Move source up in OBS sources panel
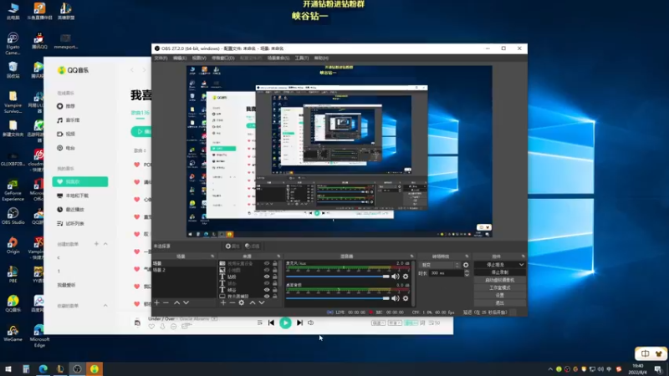 point(253,302)
